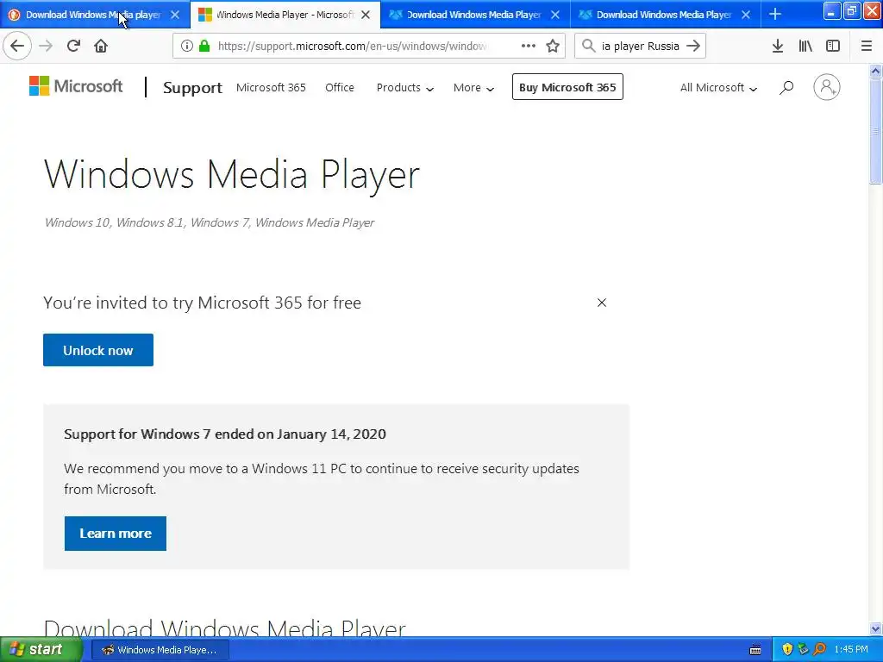Open the library bookshelf icon
883x662 pixels.
coord(805,46)
